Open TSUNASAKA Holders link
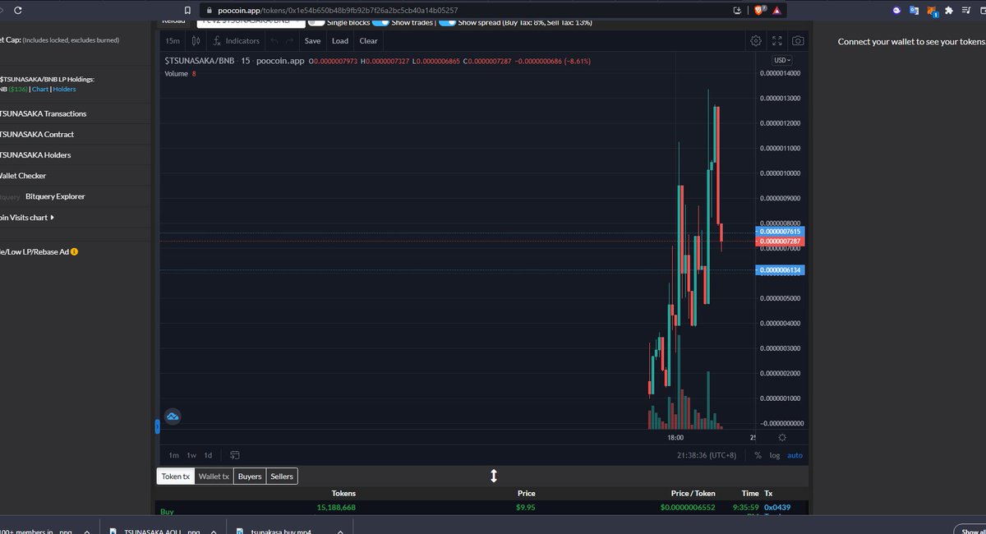The width and height of the screenshot is (986, 534). tap(35, 154)
